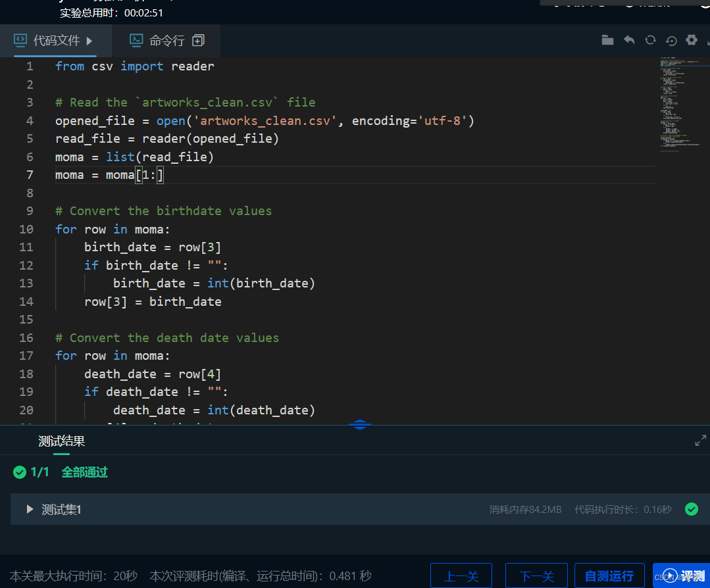Click the 下一关 button
This screenshot has height=588, width=710.
click(536, 575)
